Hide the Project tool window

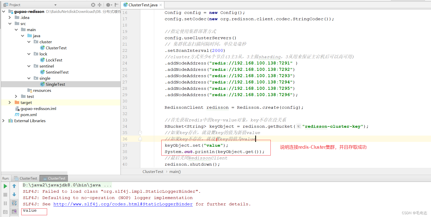[116, 5]
